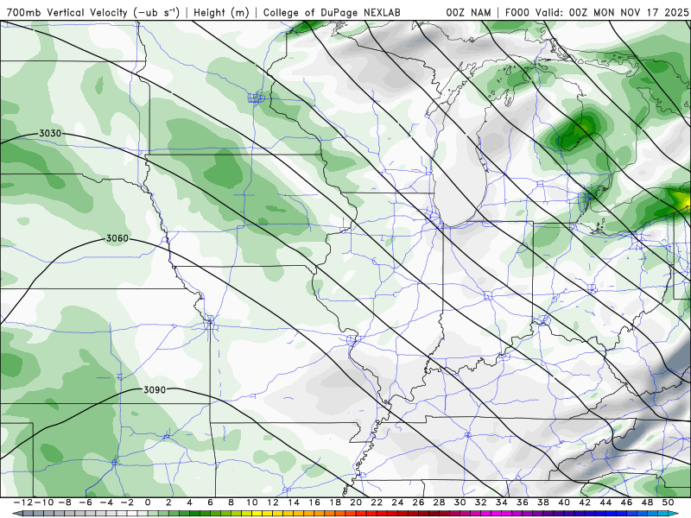
Task: Click the colorbar tick label 26
Action: pyautogui.click(x=418, y=502)
